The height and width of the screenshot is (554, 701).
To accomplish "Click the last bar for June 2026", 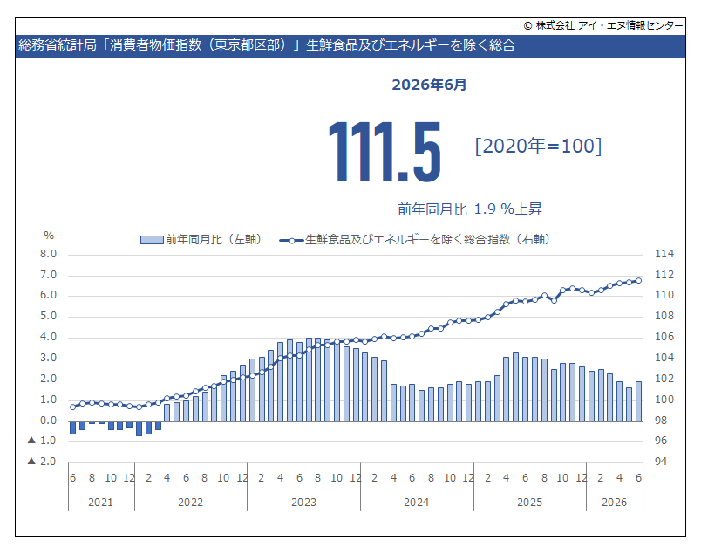I will pos(638,401).
